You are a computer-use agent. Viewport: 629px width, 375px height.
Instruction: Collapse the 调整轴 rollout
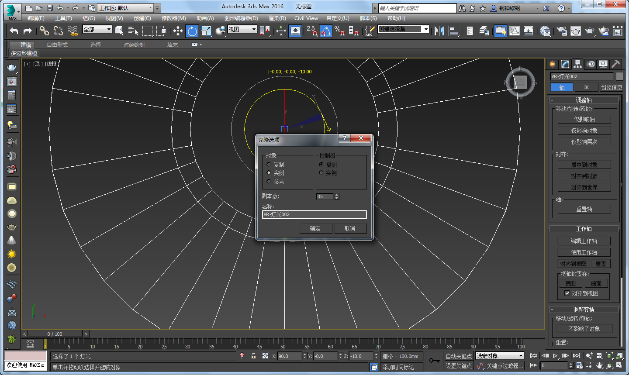click(x=584, y=100)
